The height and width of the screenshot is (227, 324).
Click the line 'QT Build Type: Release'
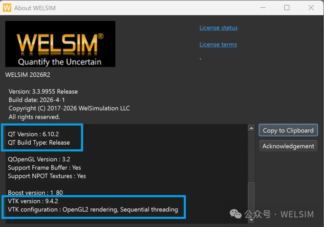point(39,143)
